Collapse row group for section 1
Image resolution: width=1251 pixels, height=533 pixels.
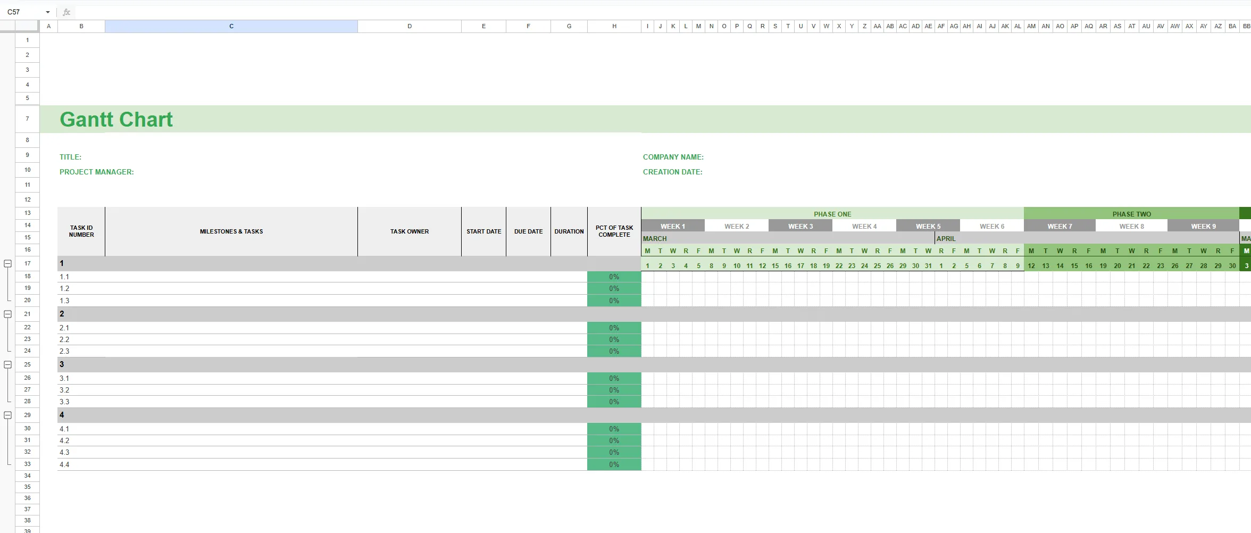pyautogui.click(x=7, y=263)
